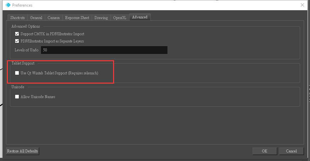310x161 pixels.
Task: Click the Levels of Undo input field
Action: [x=104, y=50]
